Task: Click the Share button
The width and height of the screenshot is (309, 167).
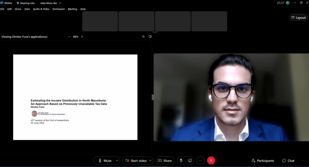Action: tap(165, 161)
